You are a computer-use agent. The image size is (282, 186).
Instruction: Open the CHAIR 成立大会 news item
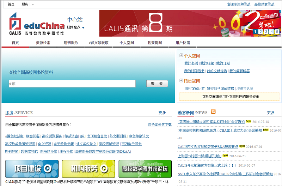[220, 130]
